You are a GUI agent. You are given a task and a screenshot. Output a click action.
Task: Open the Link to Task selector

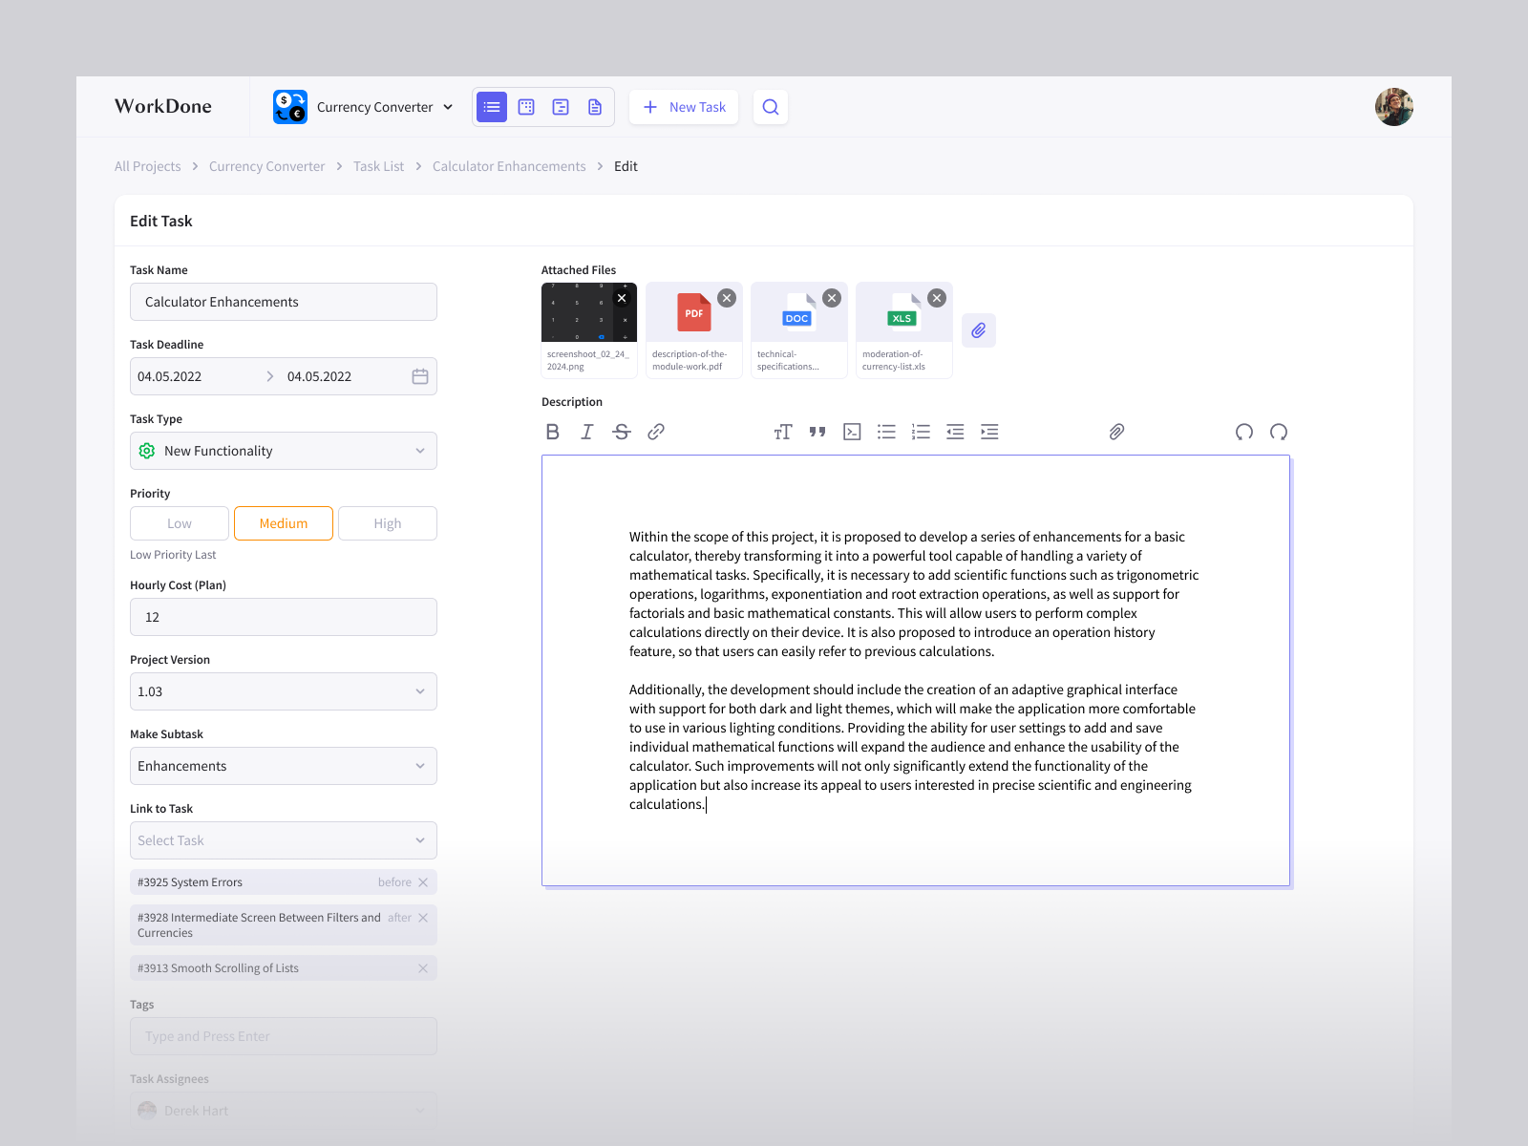[283, 839]
